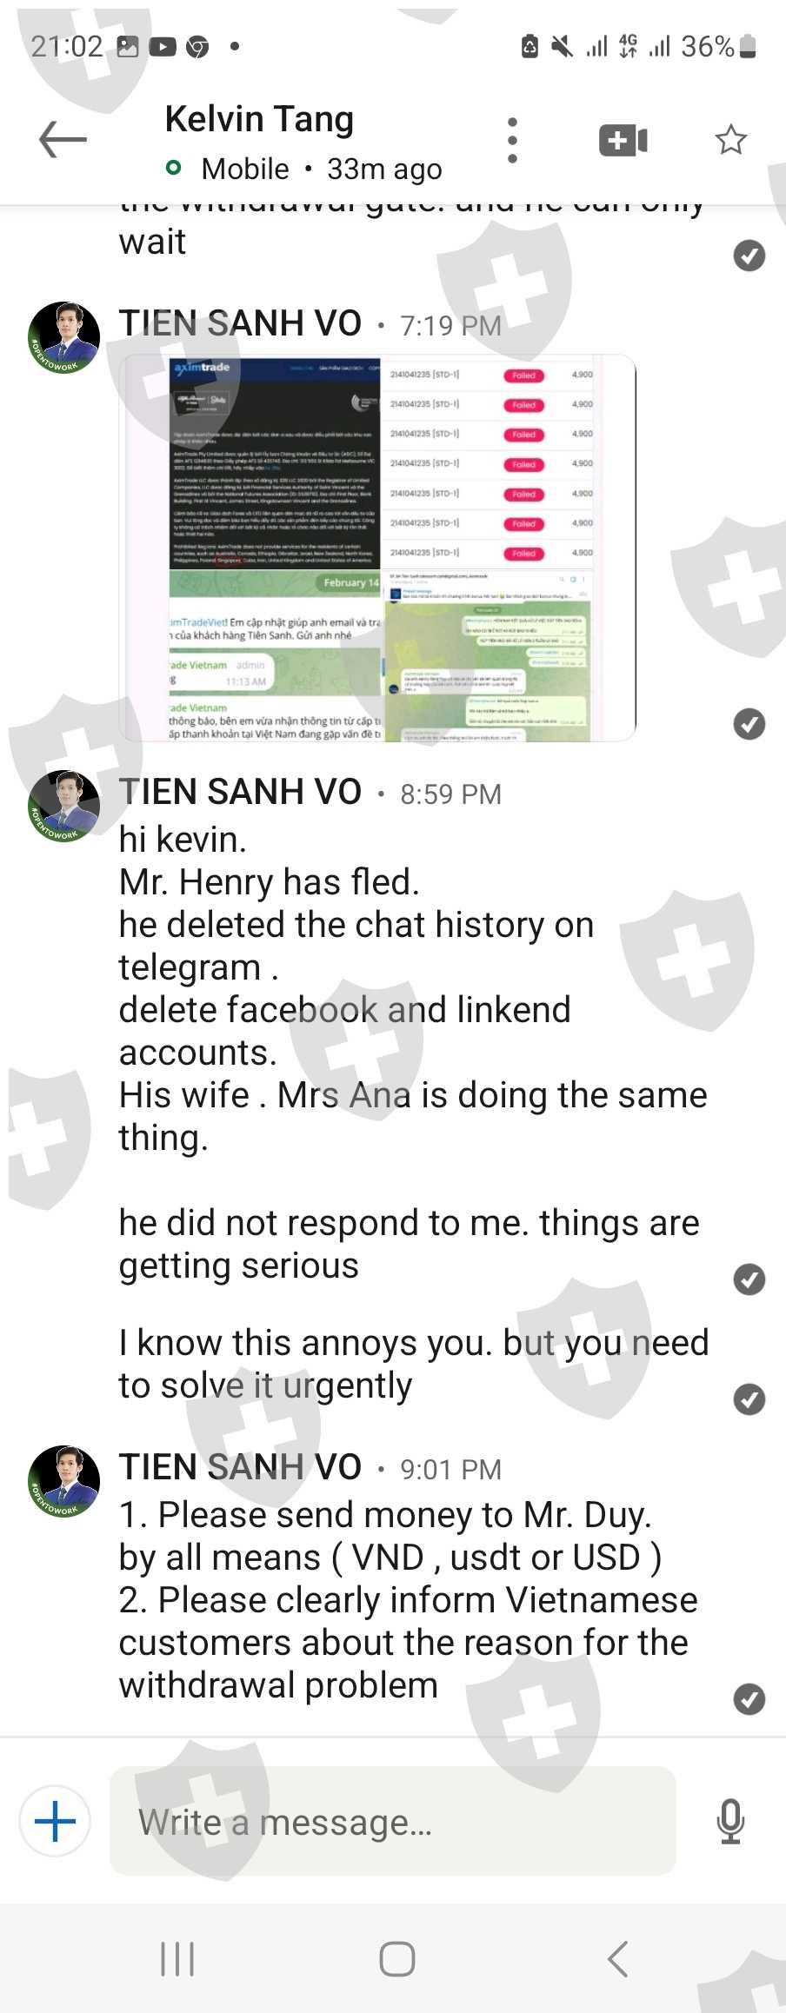Tap TIEN SANH VO name at 9:01 PM
This screenshot has height=2013, width=786.
(x=240, y=1467)
